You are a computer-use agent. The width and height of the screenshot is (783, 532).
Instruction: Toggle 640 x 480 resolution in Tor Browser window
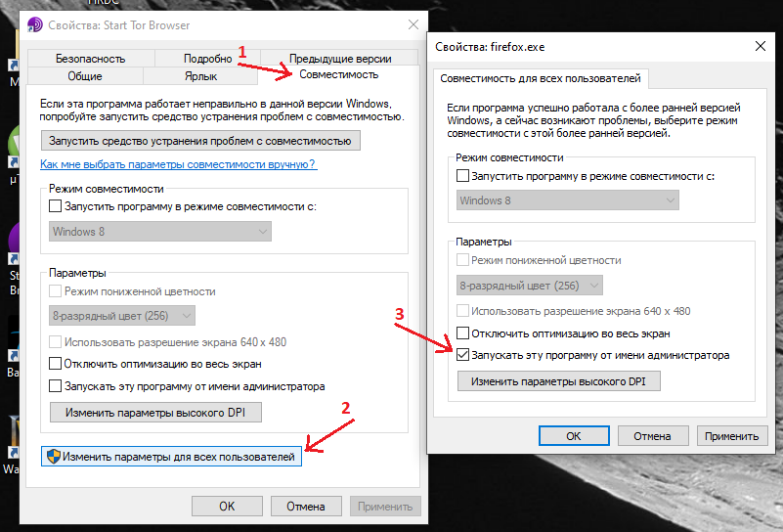coord(56,342)
